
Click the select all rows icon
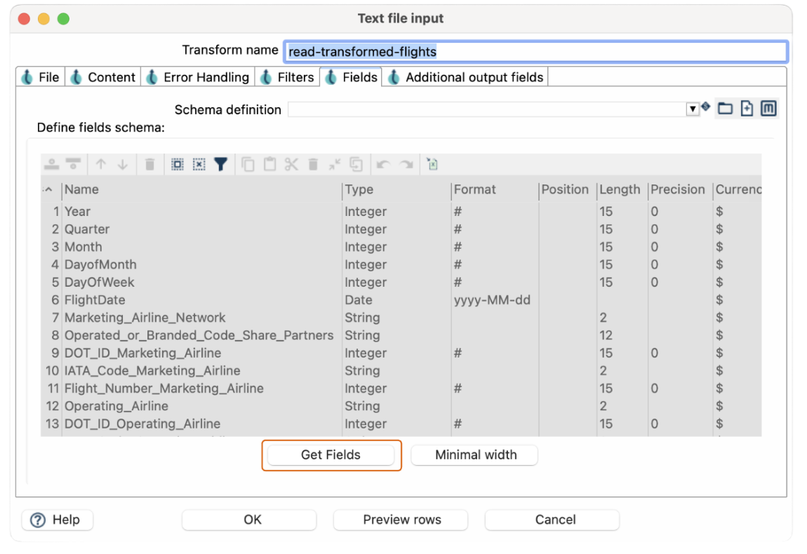pos(178,165)
